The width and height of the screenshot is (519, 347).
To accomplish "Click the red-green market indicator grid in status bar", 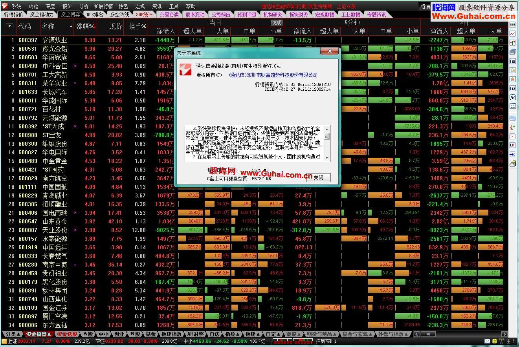I will tap(293, 341).
